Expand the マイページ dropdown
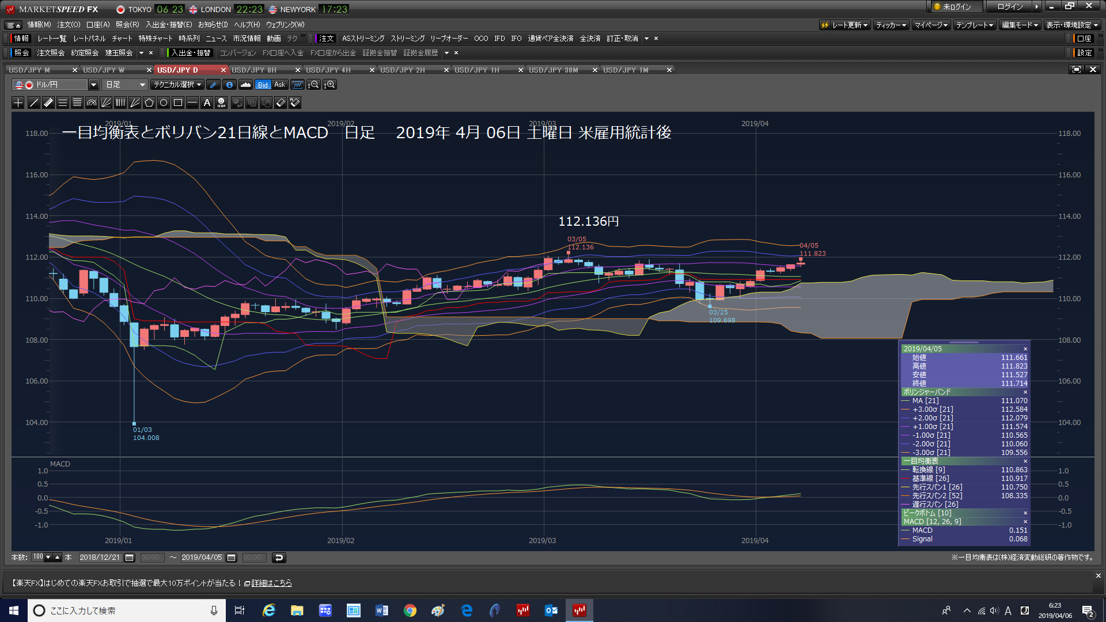The height and width of the screenshot is (622, 1106). (x=931, y=25)
